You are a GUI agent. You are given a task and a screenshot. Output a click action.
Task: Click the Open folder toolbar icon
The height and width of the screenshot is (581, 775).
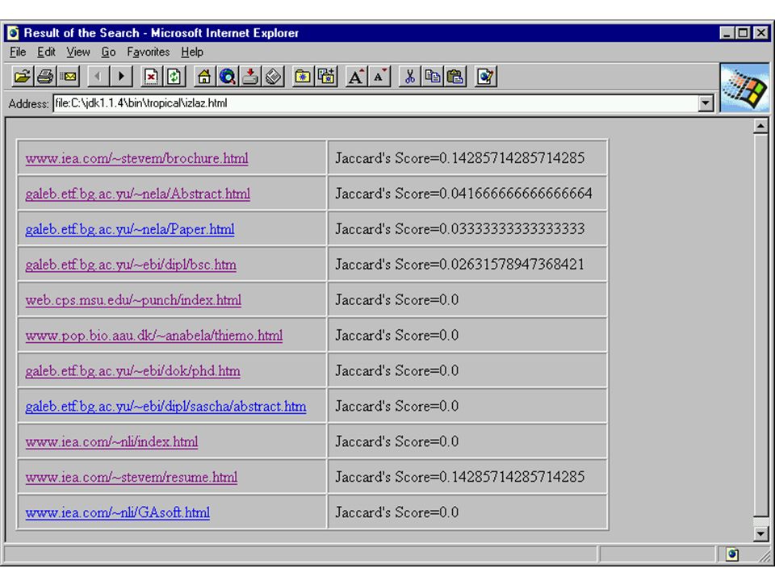coord(23,77)
